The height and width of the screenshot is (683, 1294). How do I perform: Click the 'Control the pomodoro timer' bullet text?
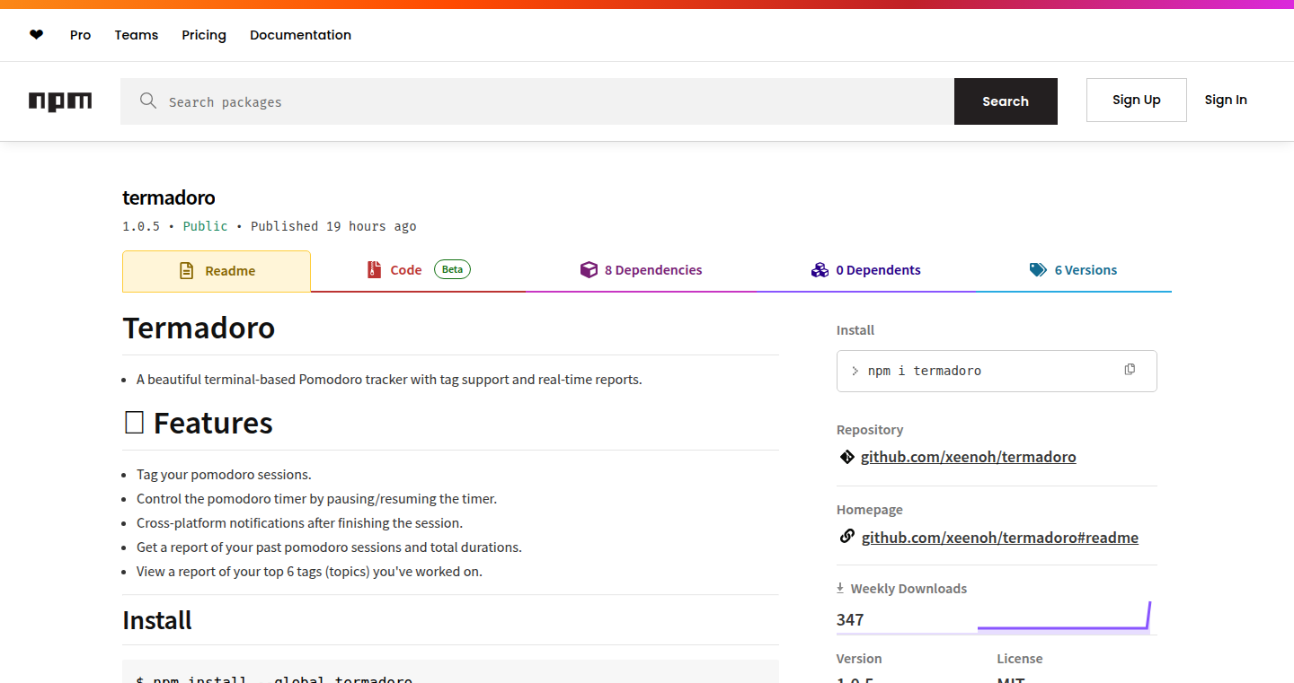click(x=316, y=498)
